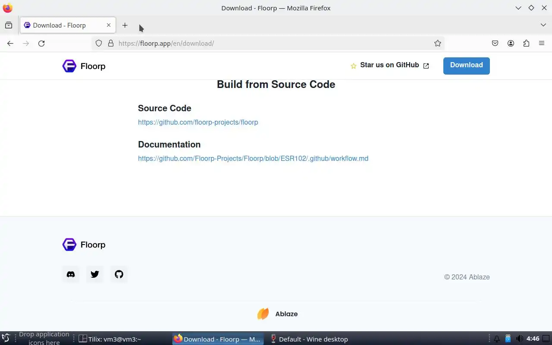Viewport: 552px width, 345px height.
Task: Close the Download - Floorp tab
Action: pos(109,25)
